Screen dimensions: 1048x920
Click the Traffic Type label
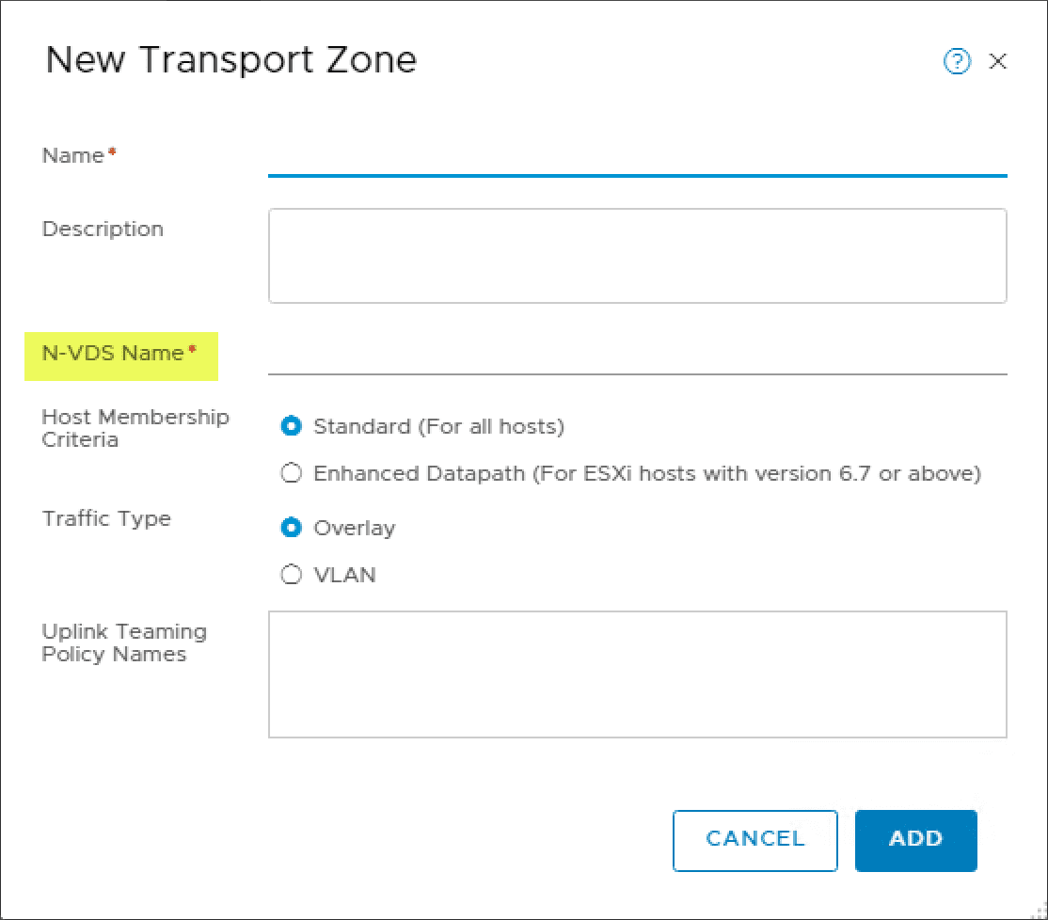[x=106, y=518]
